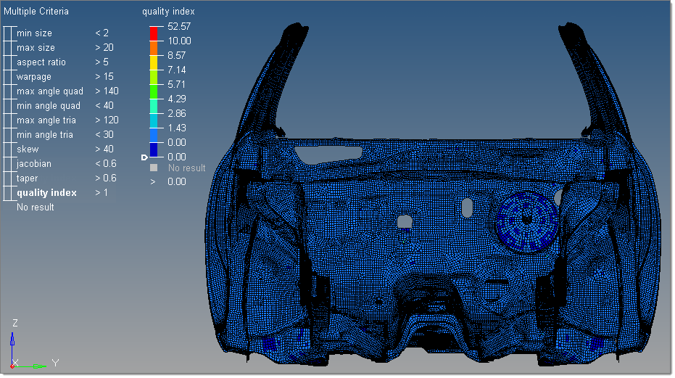Click the circular spare wheel well mesh
Screen dimensions: 675x378
point(526,221)
